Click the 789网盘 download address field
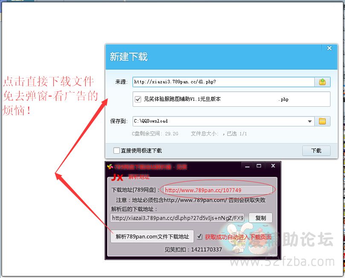The height and width of the screenshot is (278, 345). (x=217, y=190)
